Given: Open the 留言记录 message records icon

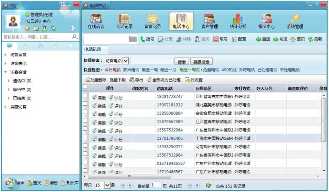Looking at the screenshot, I should click(x=152, y=21).
